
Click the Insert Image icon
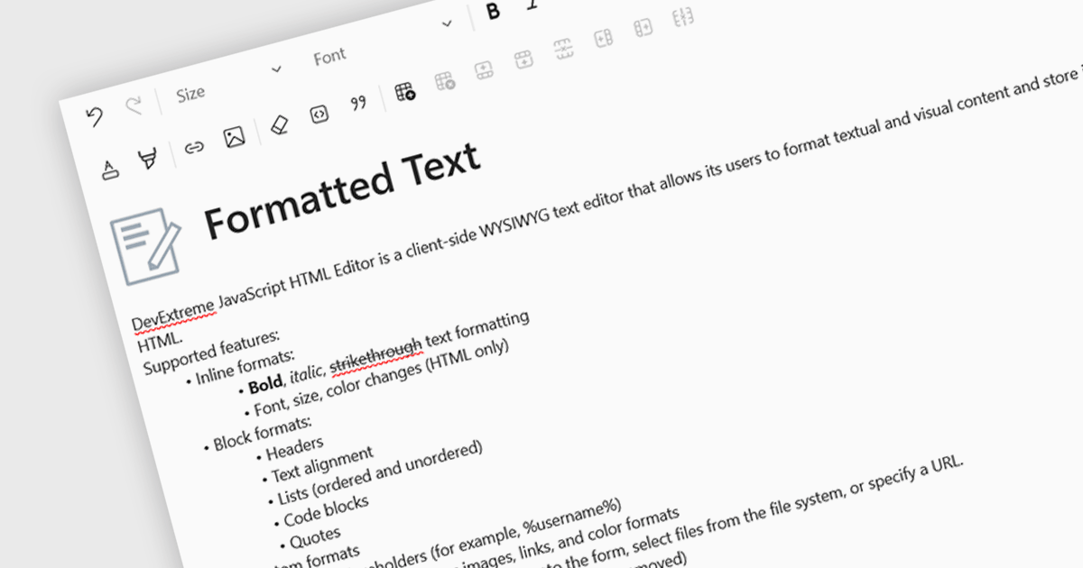[235, 137]
